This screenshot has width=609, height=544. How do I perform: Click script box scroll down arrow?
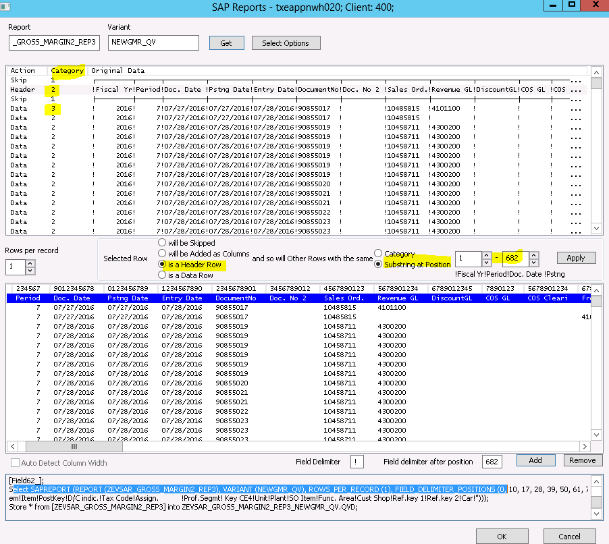[597, 514]
